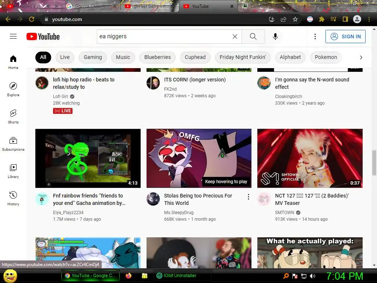This screenshot has width=377, height=283.
Task: Open YouTube settings three-dot menu
Action: [315, 36]
